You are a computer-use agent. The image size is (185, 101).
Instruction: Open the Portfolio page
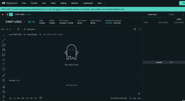click(x=34, y=3)
